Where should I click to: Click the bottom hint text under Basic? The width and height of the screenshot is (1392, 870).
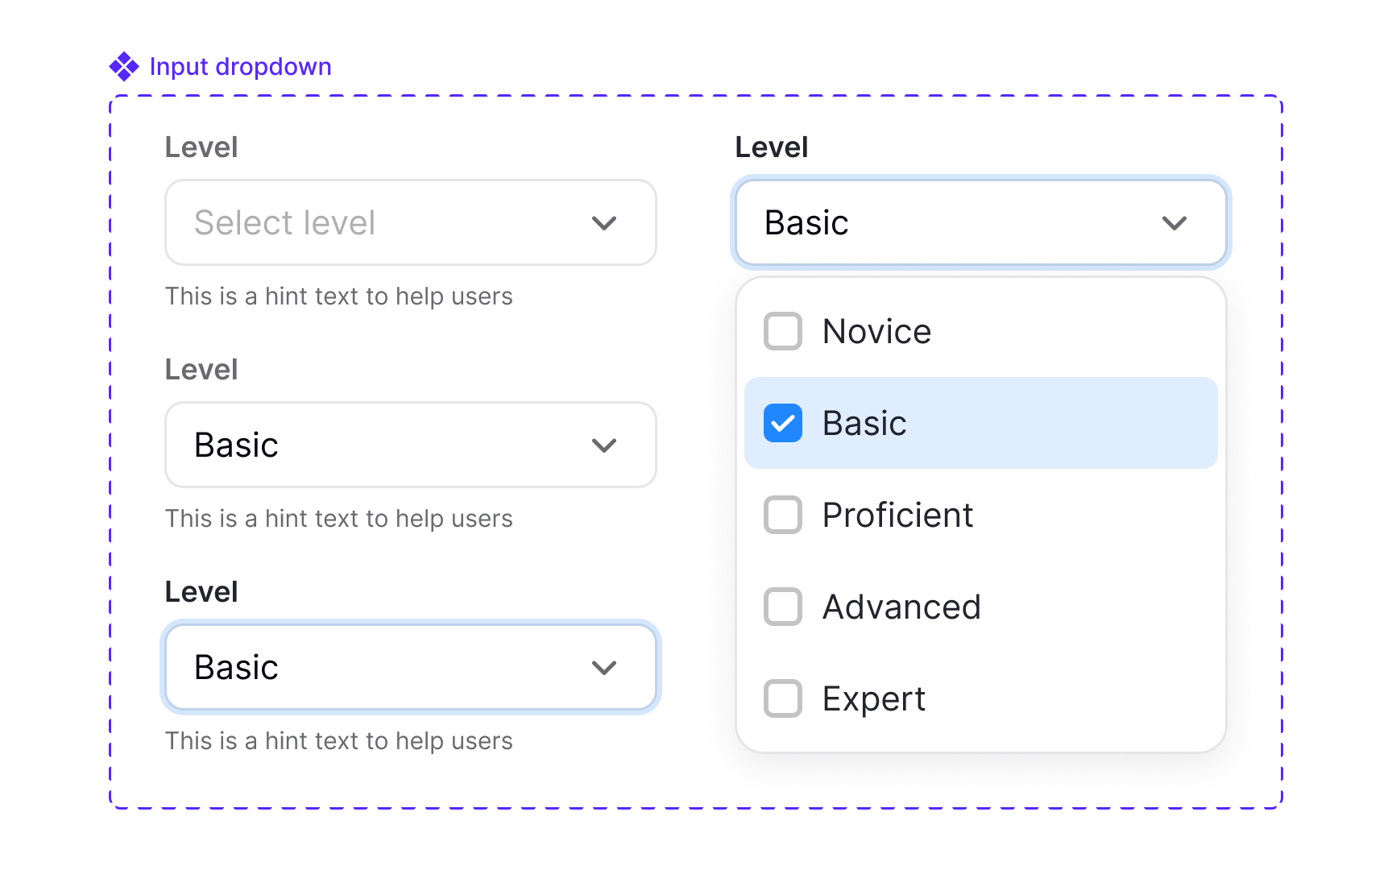[x=339, y=740]
